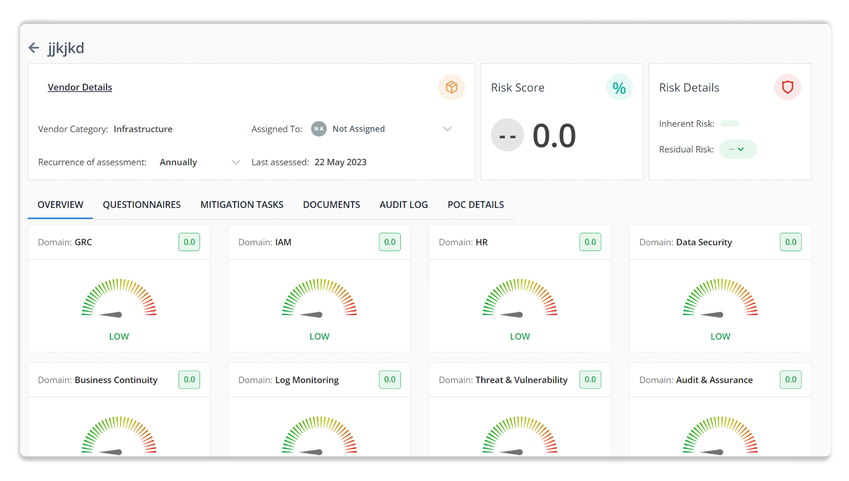Click LOW label under Data Security gauge
Screen dimensions: 849x481
point(720,337)
